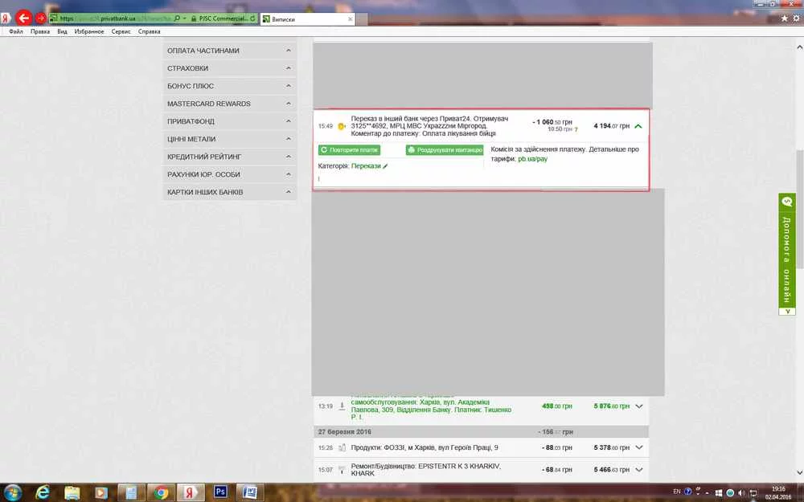Click the '4 194.07 грн' balance value
The height and width of the screenshot is (502, 804).
click(x=611, y=126)
